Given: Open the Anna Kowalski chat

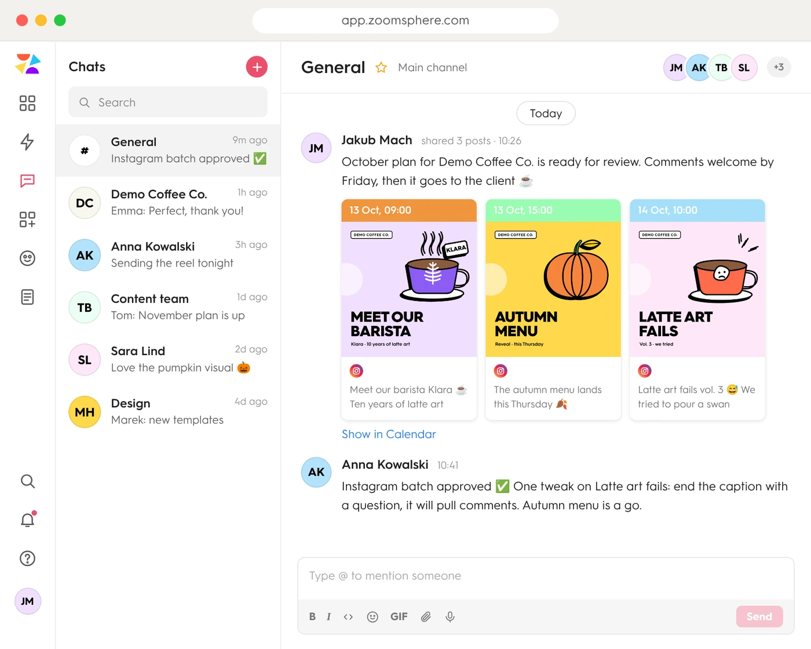Looking at the screenshot, I should [x=168, y=255].
